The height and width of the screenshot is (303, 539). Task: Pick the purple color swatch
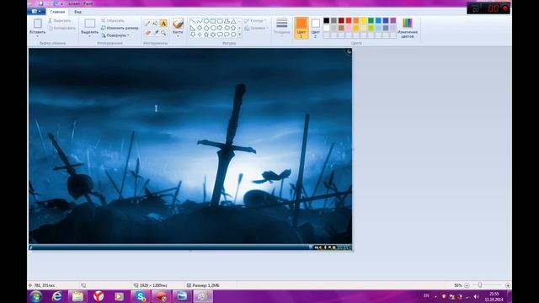tap(393, 20)
